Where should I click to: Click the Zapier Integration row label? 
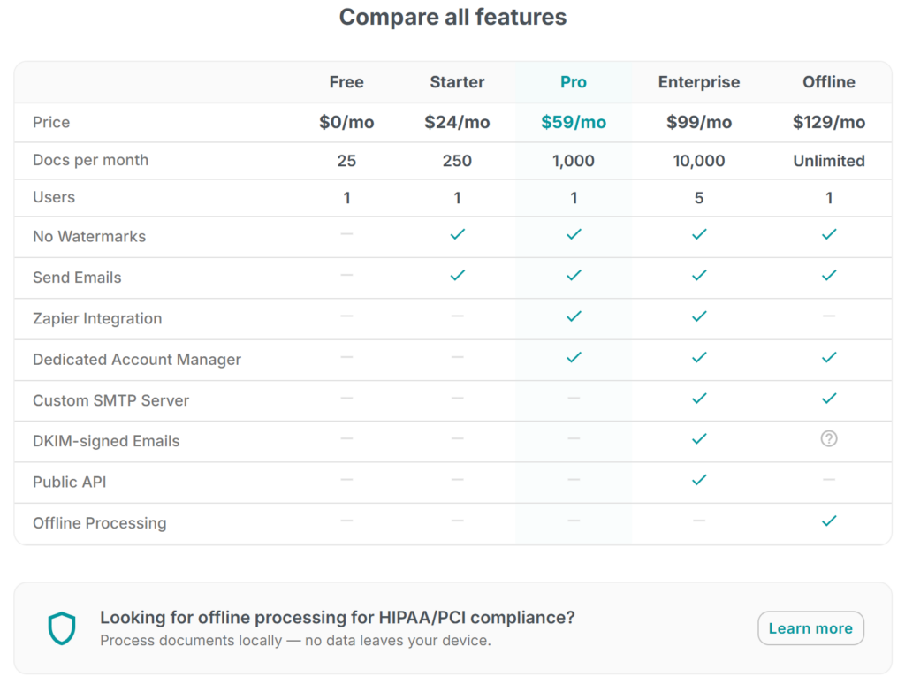(x=97, y=319)
